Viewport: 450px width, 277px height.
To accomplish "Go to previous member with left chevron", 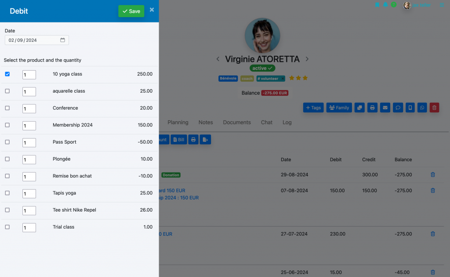I will click(x=218, y=59).
